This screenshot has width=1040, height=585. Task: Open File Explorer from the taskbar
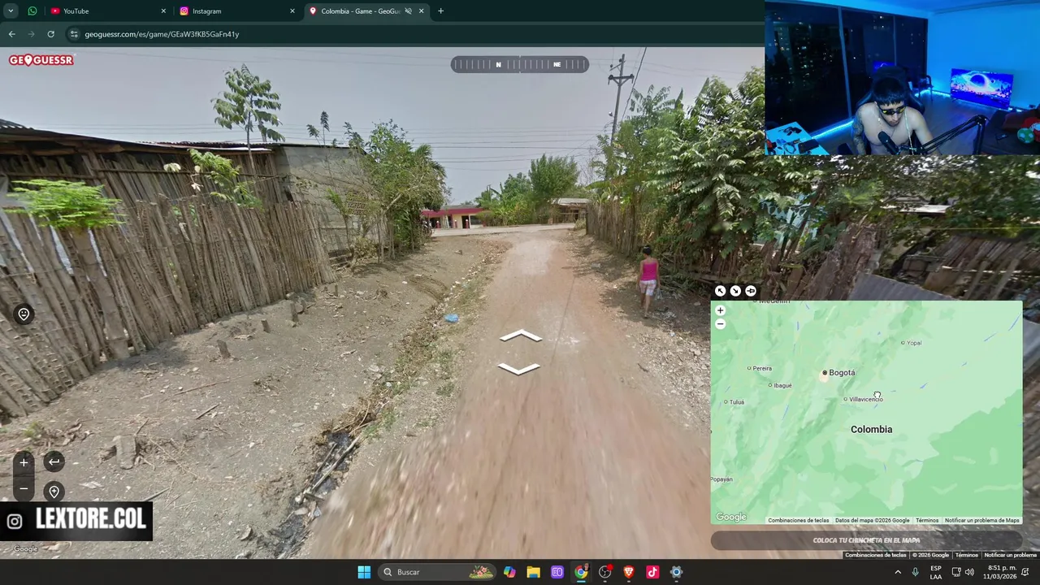[533, 572]
